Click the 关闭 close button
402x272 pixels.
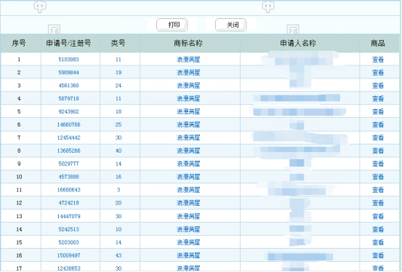230,25
